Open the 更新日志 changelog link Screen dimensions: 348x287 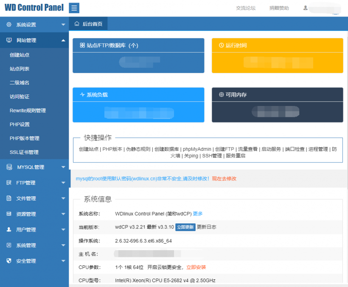[207, 227]
